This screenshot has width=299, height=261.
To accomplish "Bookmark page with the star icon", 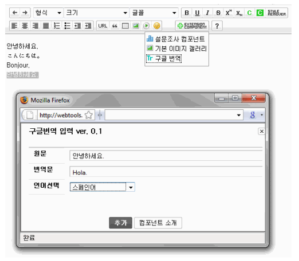I will tap(89, 115).
